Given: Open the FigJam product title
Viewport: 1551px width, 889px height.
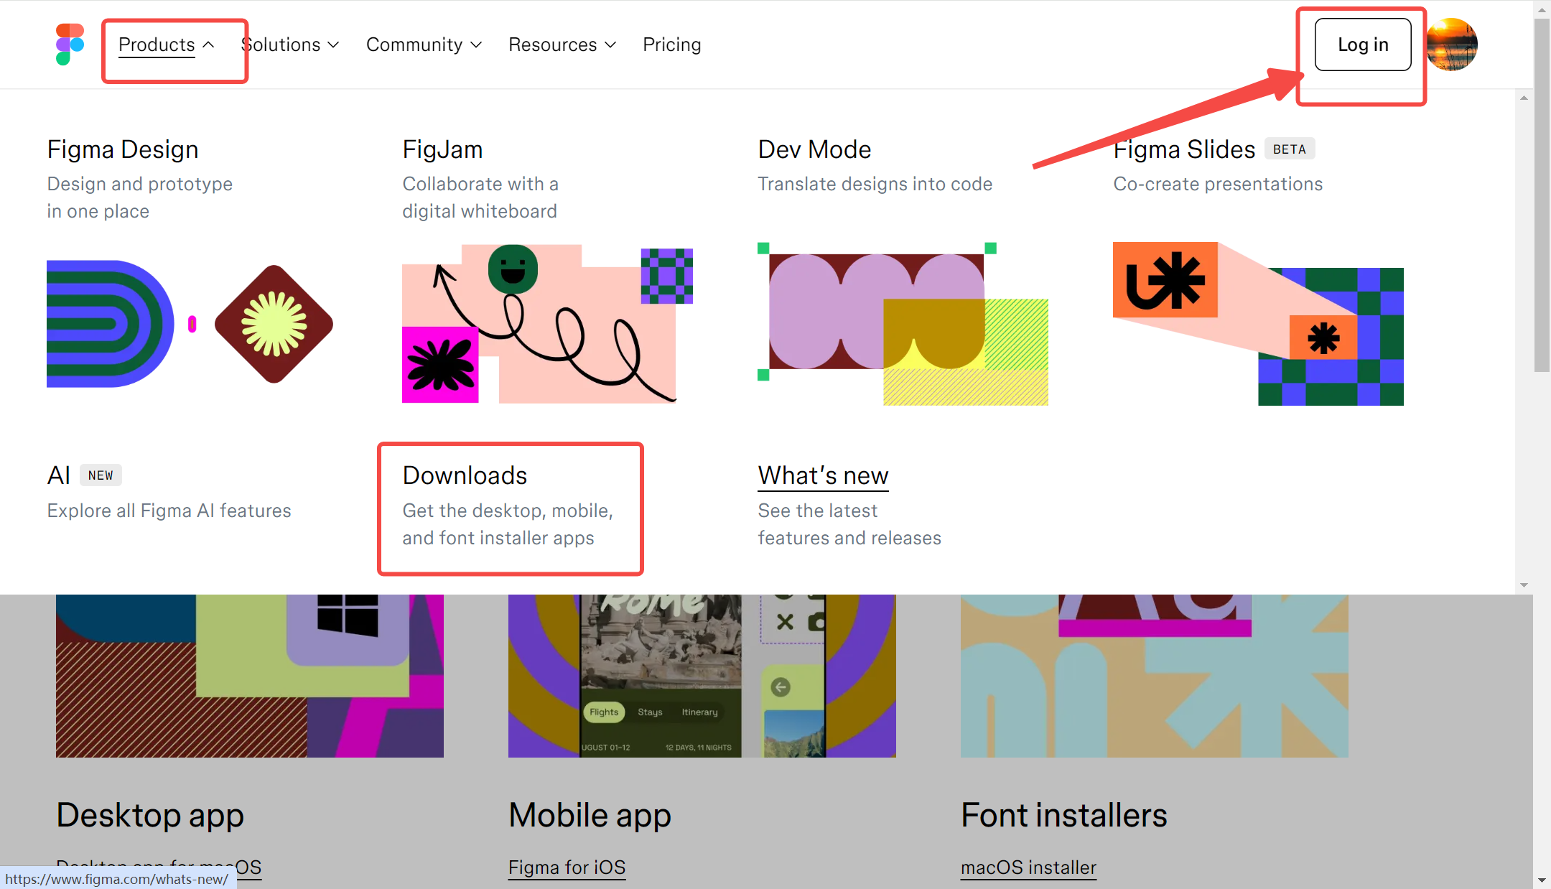Looking at the screenshot, I should coord(442,149).
